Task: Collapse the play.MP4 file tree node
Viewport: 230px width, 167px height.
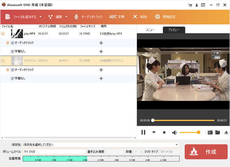Action: click(x=3, y=34)
